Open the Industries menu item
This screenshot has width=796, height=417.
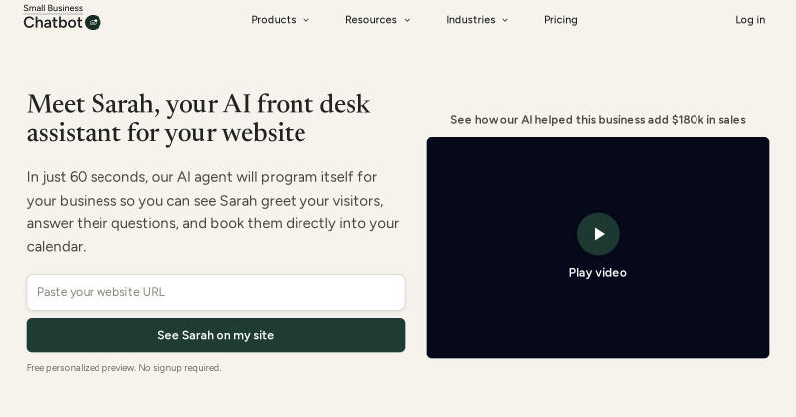click(x=470, y=20)
